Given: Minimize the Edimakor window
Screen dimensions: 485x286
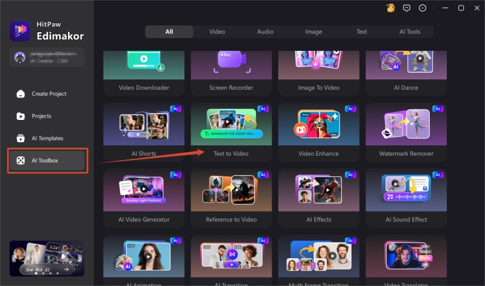Looking at the screenshot, I should [445, 8].
